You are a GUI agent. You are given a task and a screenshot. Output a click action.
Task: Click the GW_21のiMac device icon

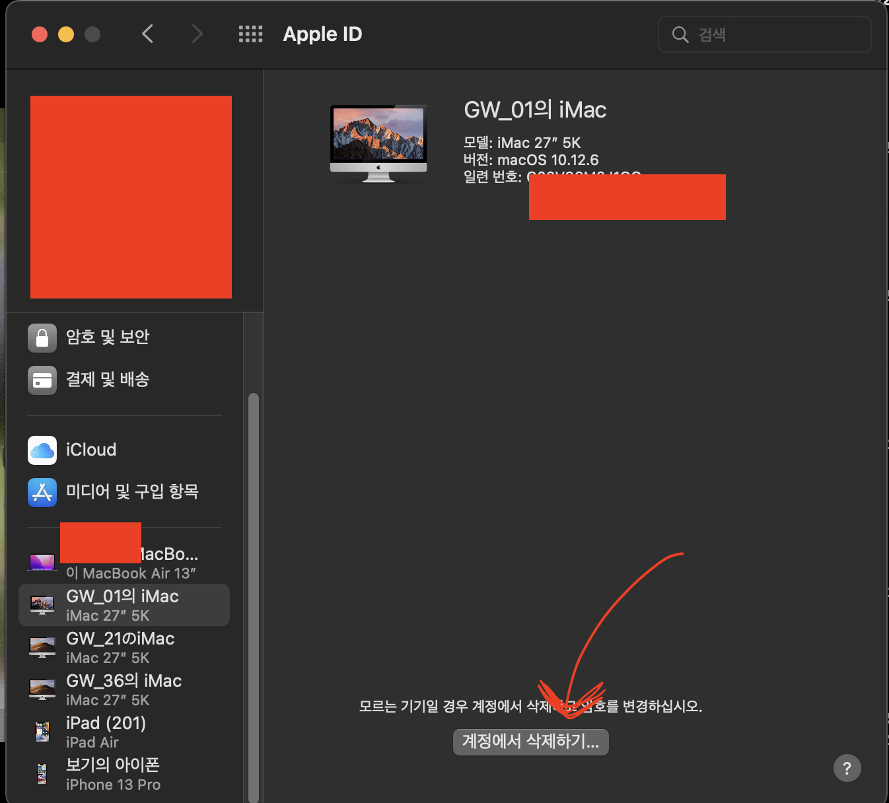tap(42, 647)
